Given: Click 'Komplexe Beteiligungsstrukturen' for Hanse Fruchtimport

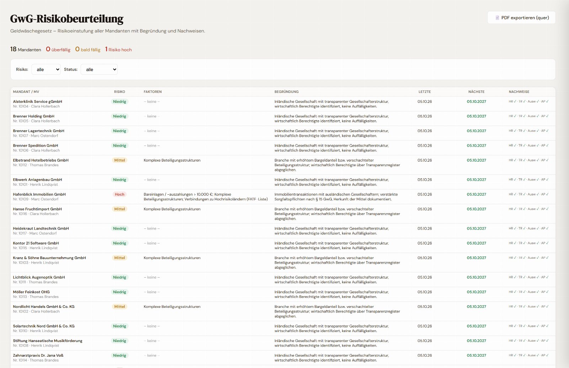Looking at the screenshot, I should (172, 209).
